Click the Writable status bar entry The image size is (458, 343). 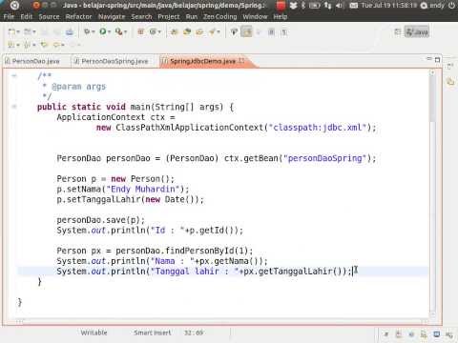(x=94, y=333)
